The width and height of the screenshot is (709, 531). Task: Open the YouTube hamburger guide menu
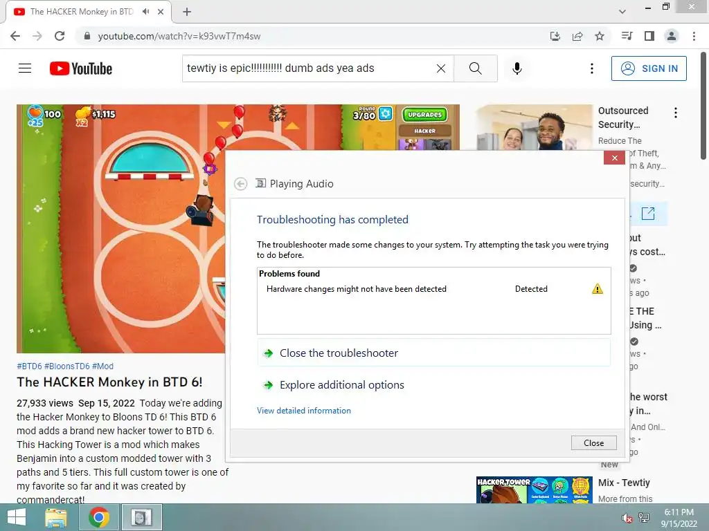click(x=25, y=68)
